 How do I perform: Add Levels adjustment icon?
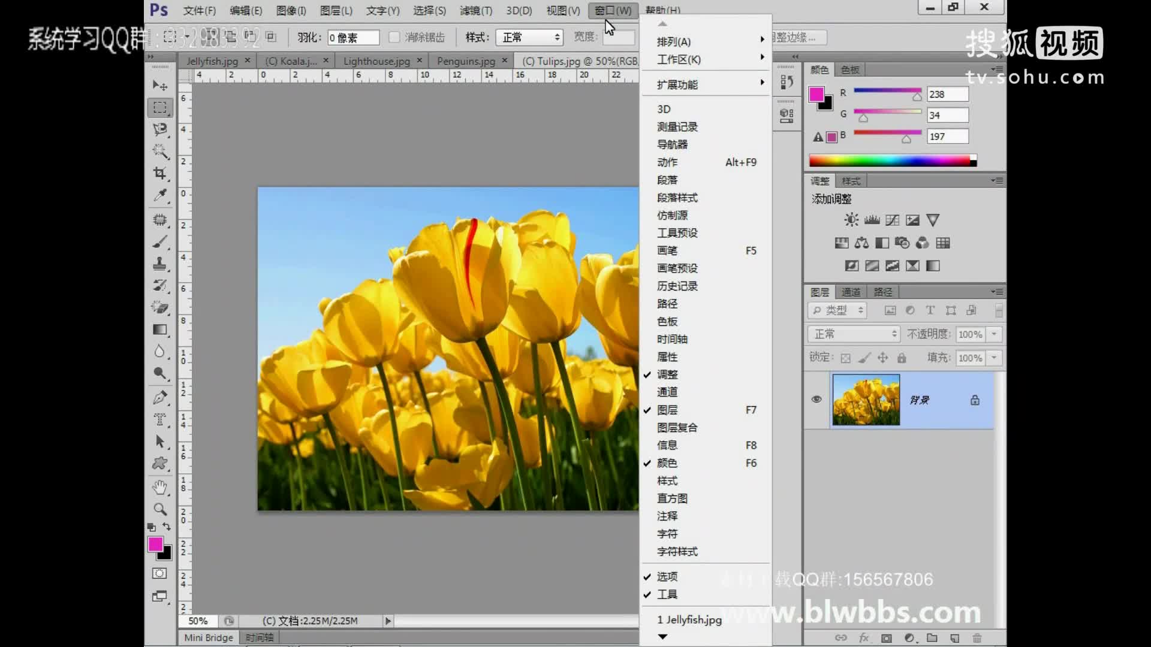click(872, 220)
